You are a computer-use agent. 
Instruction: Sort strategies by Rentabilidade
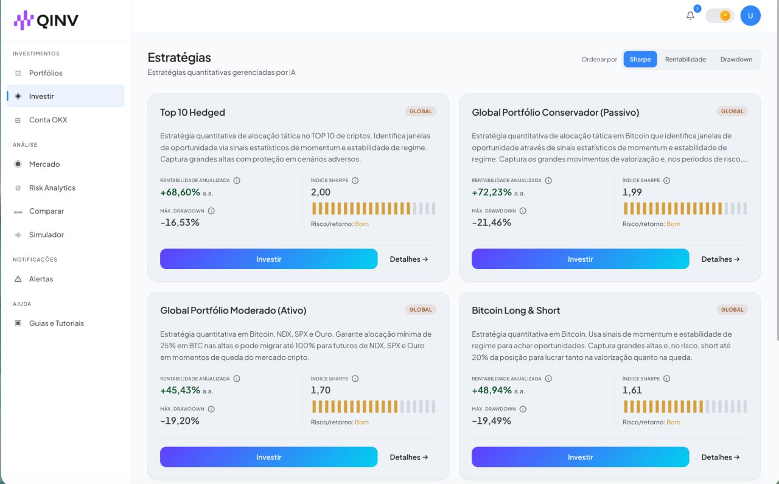point(685,59)
